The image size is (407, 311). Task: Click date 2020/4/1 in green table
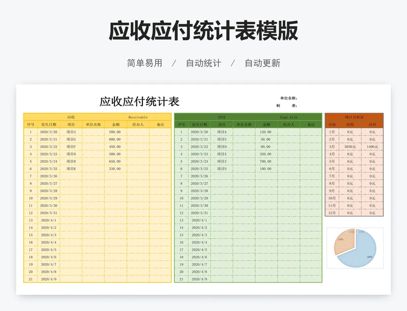pos(199,220)
